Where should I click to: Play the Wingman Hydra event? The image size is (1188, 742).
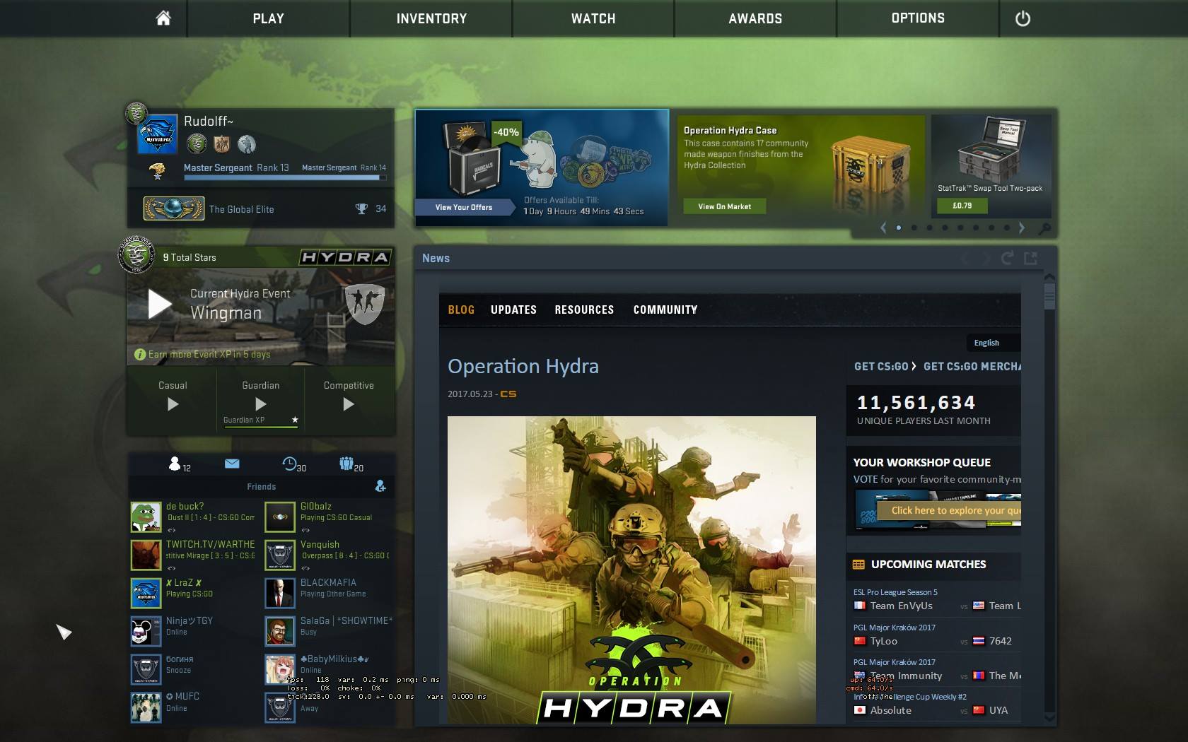click(x=160, y=304)
